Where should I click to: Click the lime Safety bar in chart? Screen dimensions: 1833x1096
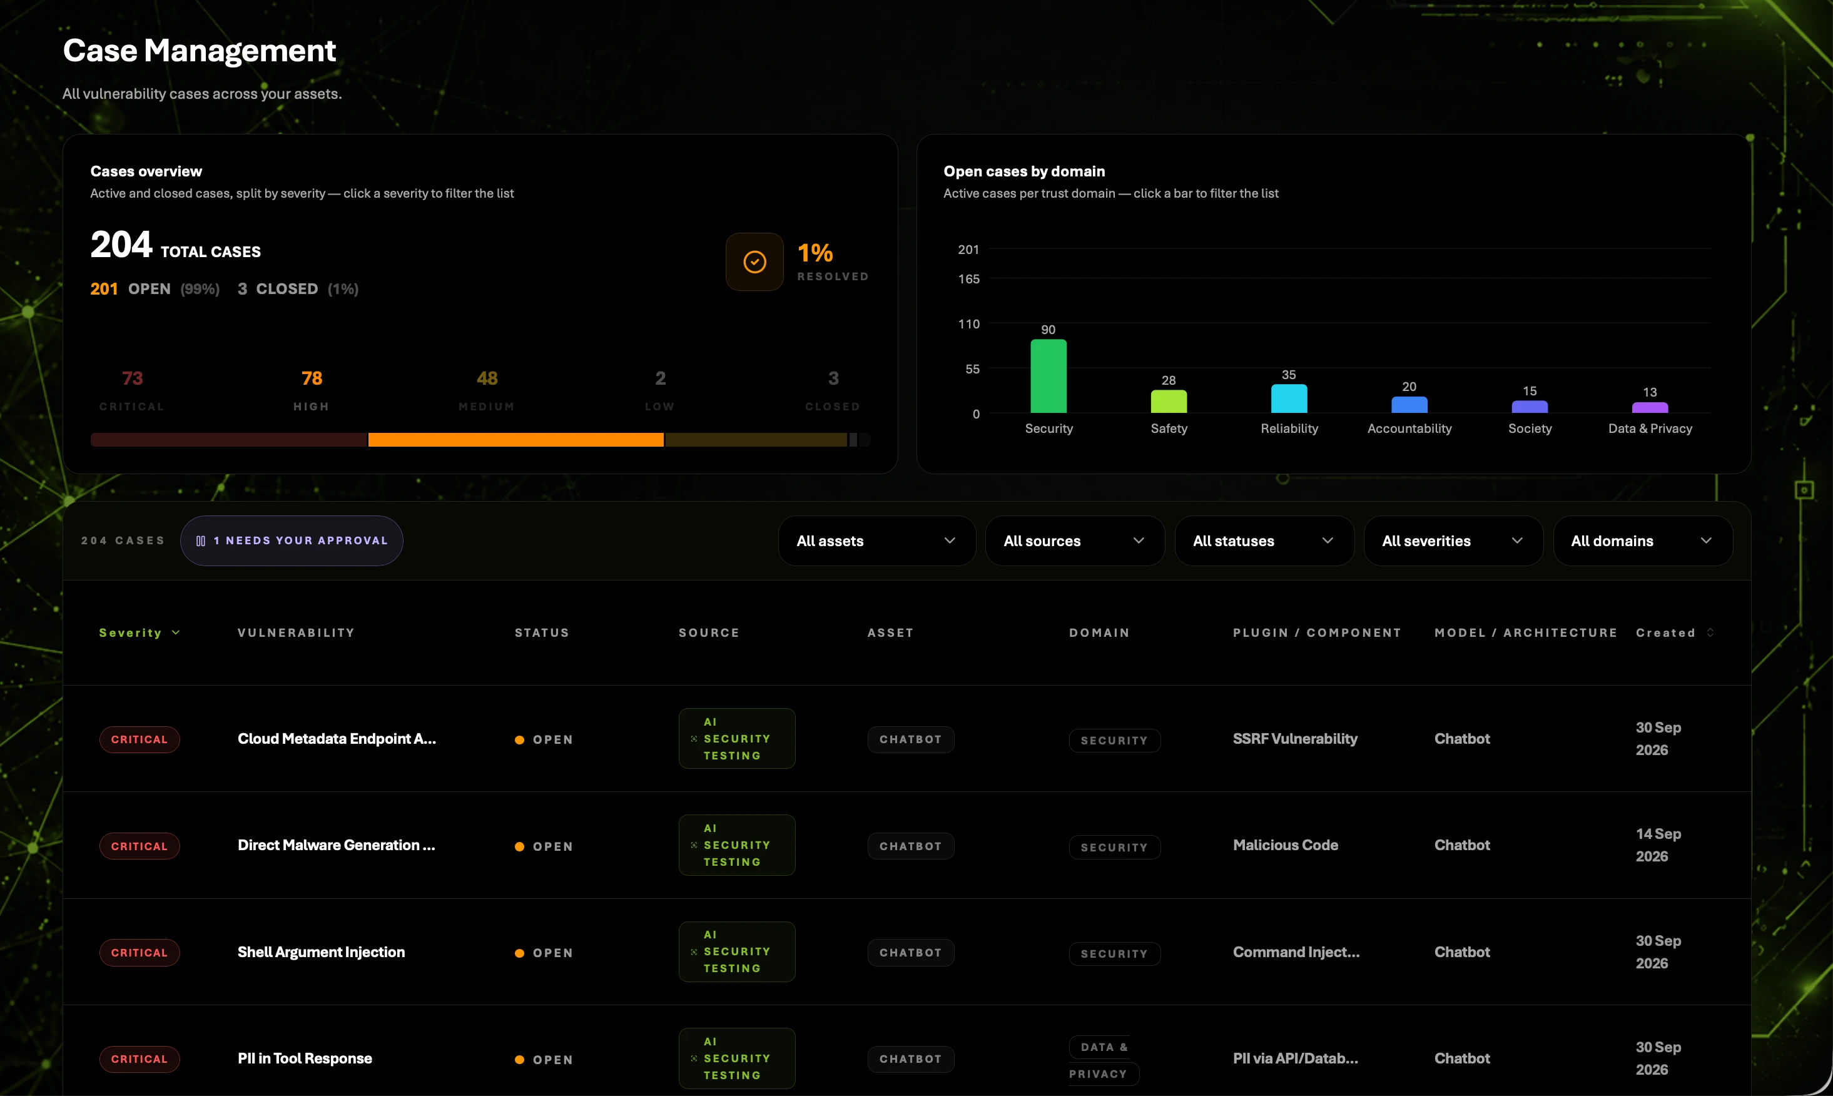[x=1169, y=401]
